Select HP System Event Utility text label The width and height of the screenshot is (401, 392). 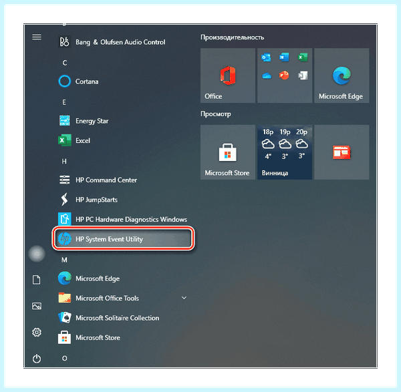[109, 239]
